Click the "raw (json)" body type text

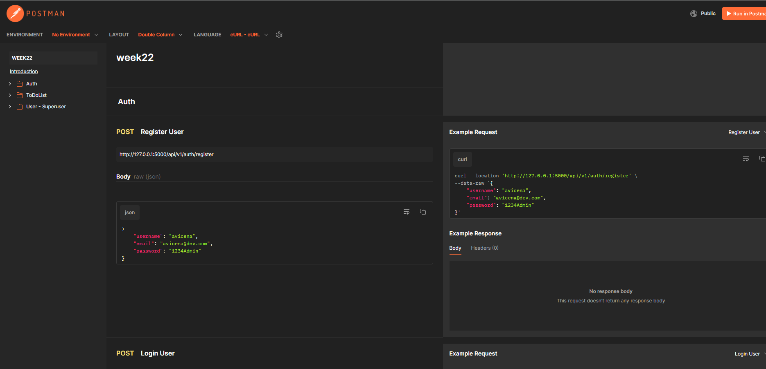click(147, 177)
